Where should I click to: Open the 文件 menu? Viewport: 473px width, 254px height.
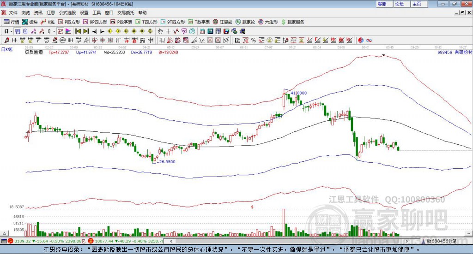(13, 12)
